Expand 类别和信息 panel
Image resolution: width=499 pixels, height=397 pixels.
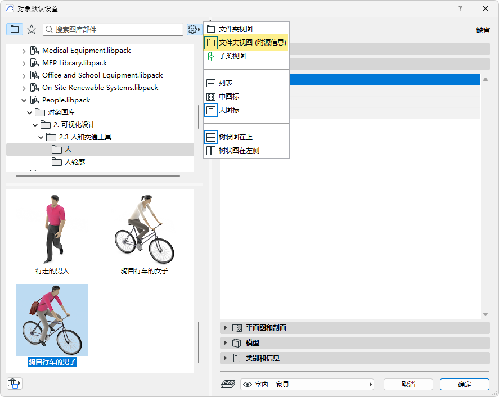point(226,358)
